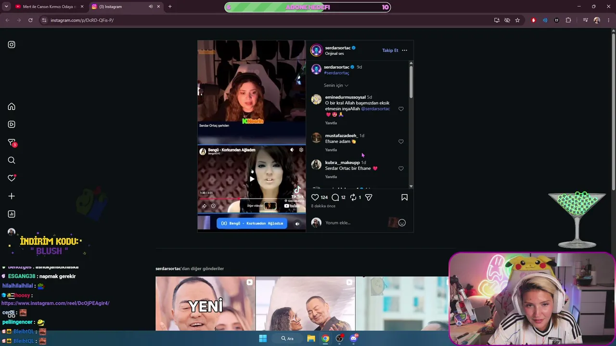Open Chrome three-dot menu
616x346 pixels.
point(608,20)
